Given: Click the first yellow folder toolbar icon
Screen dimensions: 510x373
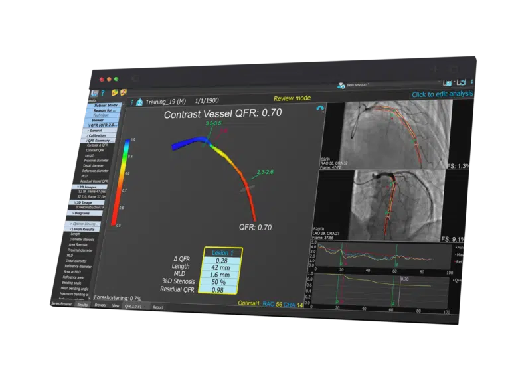Looking at the screenshot, I should [115, 93].
